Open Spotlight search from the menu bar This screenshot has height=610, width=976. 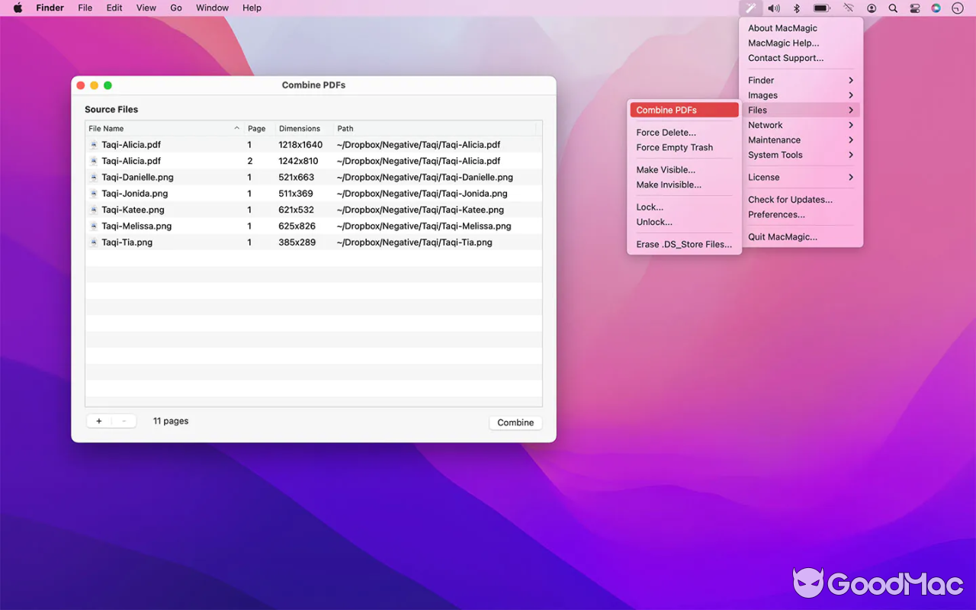pos(893,8)
